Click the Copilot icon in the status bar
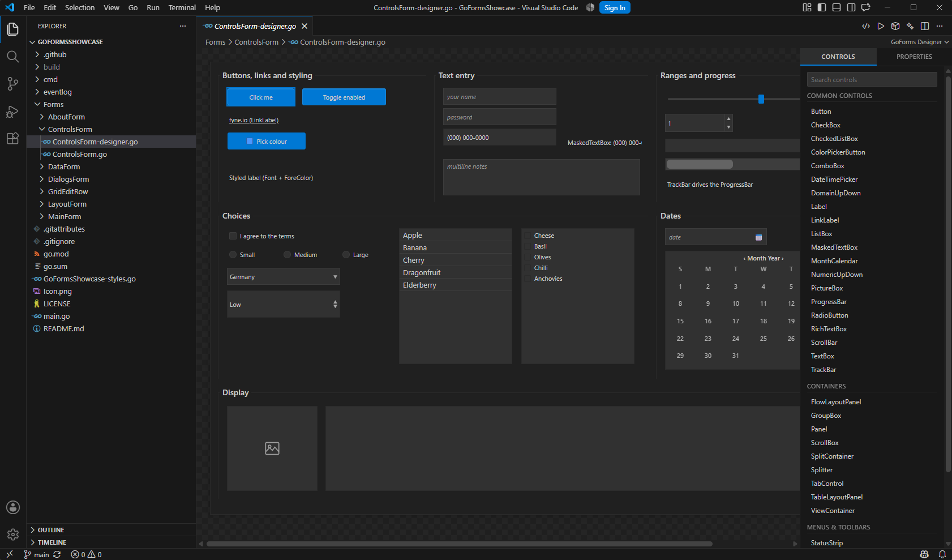Screen dimensions: 952x560 924,554
